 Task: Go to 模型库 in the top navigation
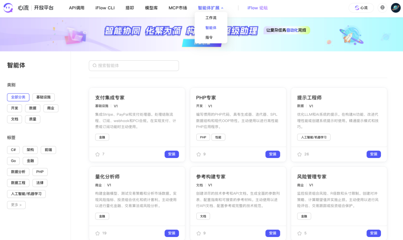tap(151, 8)
